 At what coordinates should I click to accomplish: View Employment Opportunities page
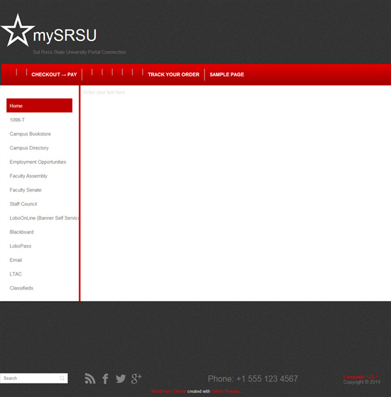coord(38,162)
